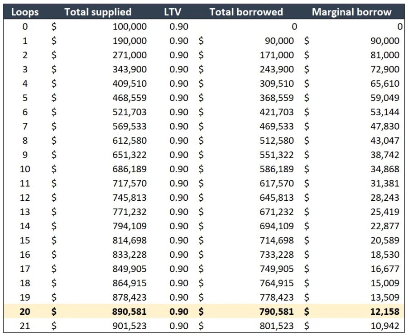
Task: Click the 12,158 marginal borrow cell
Action: click(384, 312)
